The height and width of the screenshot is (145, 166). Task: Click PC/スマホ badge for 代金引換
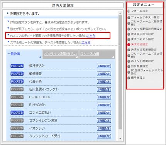17,81
